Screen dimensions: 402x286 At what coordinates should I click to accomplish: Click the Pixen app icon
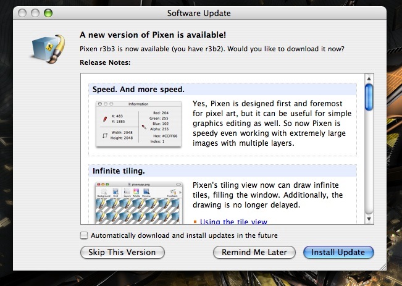(48, 48)
